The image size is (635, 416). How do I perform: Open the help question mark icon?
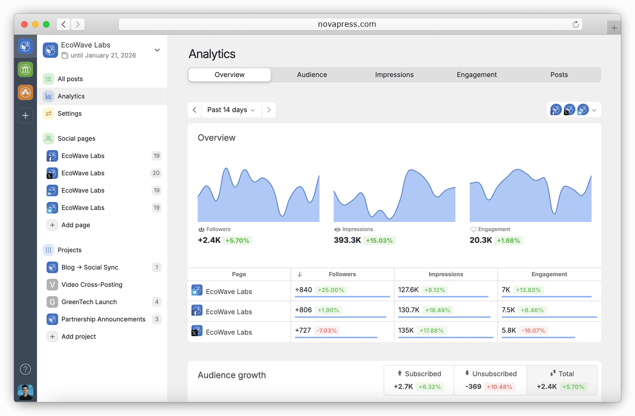(x=25, y=369)
